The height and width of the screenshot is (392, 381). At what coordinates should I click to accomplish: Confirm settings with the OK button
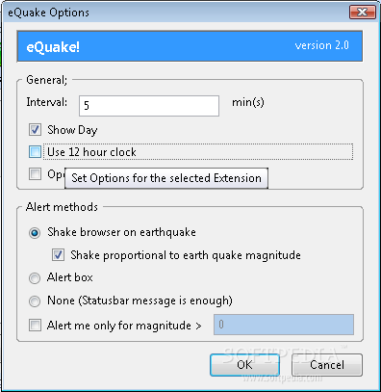(244, 365)
